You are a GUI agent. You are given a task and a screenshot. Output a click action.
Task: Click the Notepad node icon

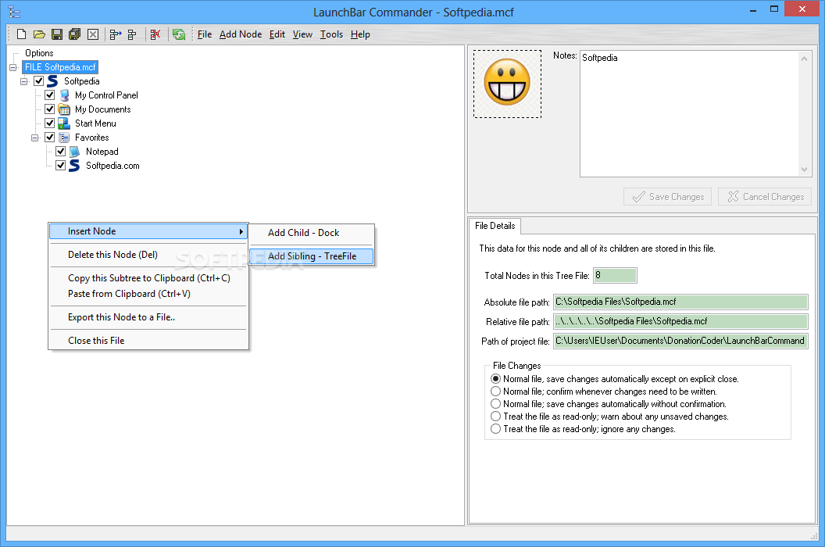(75, 152)
